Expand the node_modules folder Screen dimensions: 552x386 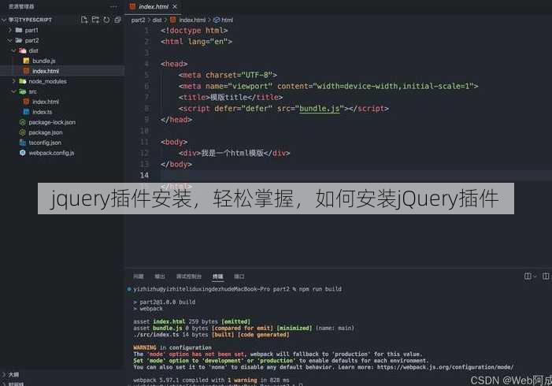click(13, 81)
